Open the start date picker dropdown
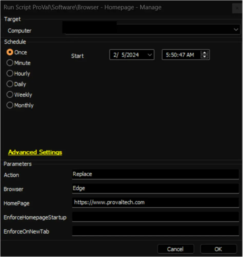 pos(150,55)
